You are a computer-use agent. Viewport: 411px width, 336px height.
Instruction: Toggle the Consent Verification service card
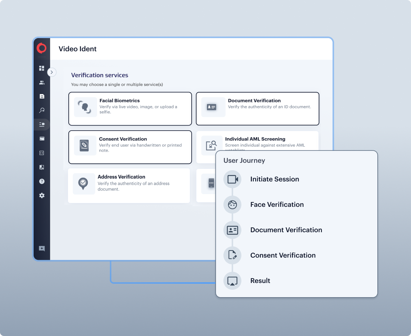(x=130, y=147)
